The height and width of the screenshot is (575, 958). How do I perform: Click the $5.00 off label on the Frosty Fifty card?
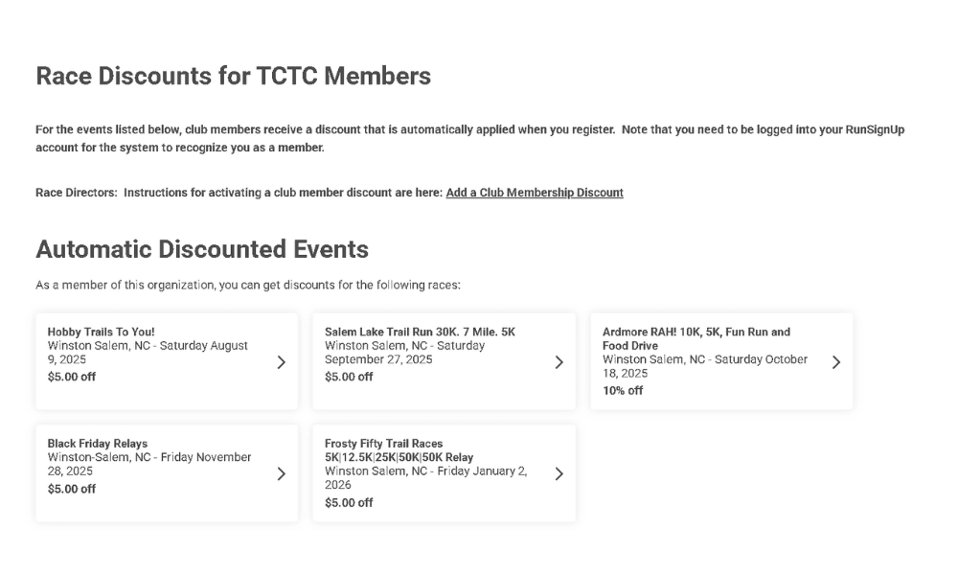349,503
